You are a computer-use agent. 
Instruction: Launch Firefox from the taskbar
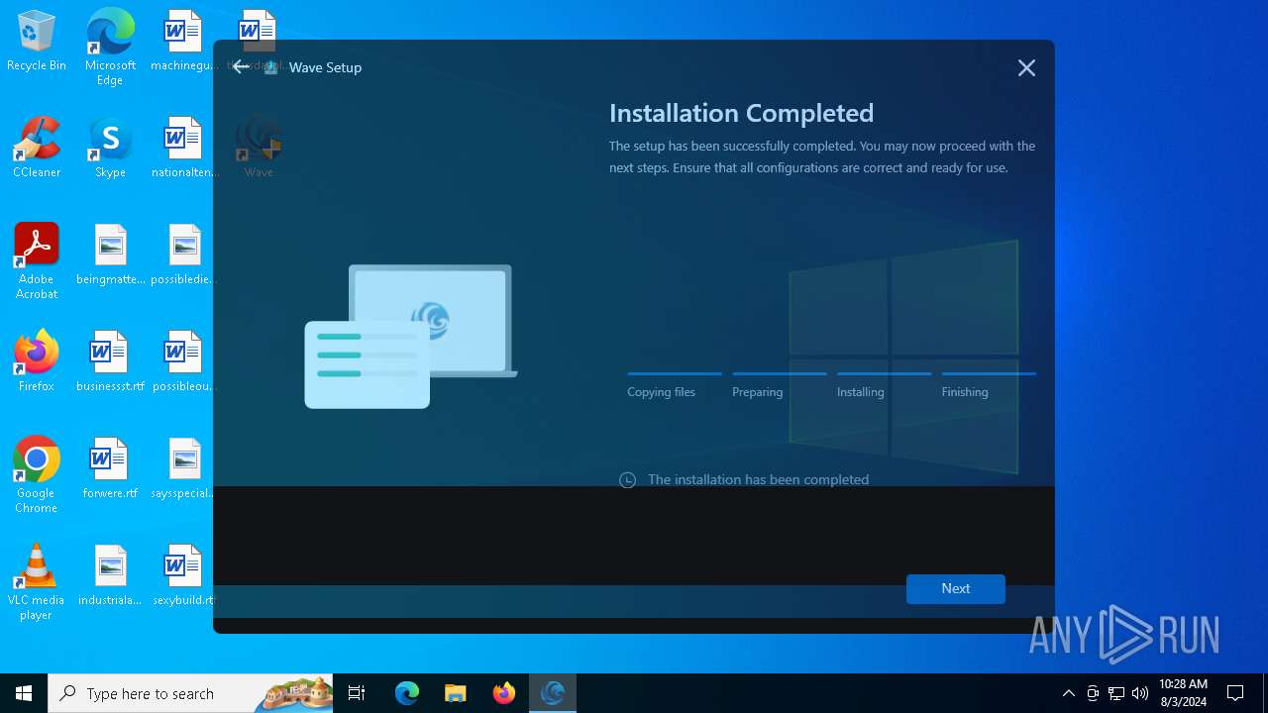(x=504, y=693)
